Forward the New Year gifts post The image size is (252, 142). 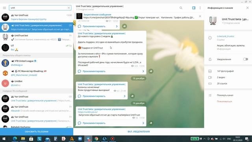click(x=151, y=71)
